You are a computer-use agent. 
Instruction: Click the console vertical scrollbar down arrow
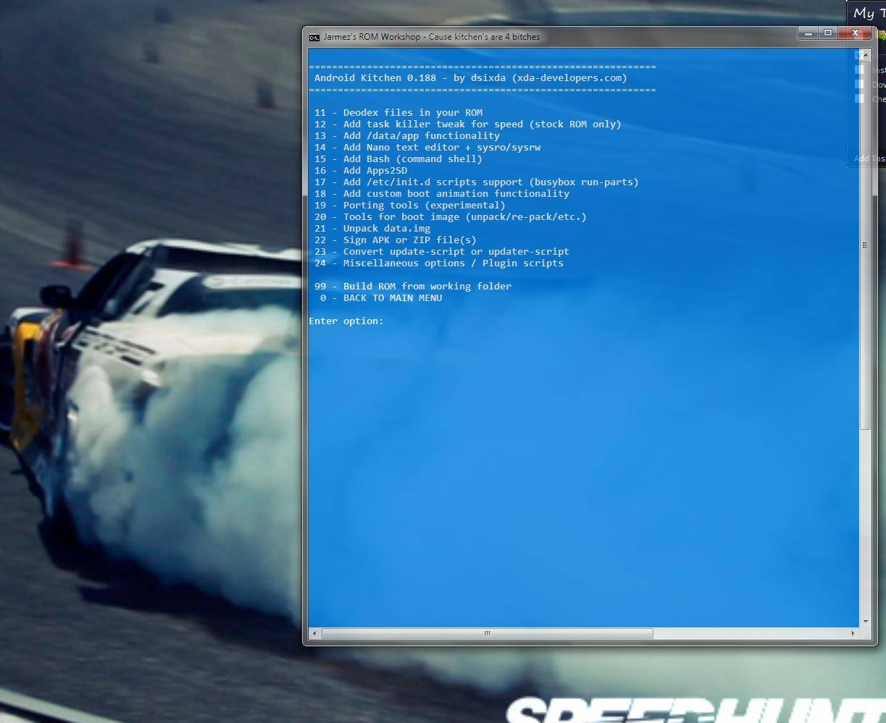point(865,622)
